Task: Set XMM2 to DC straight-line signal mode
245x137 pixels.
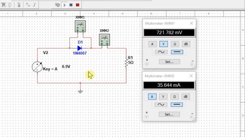Action: tap(177, 104)
